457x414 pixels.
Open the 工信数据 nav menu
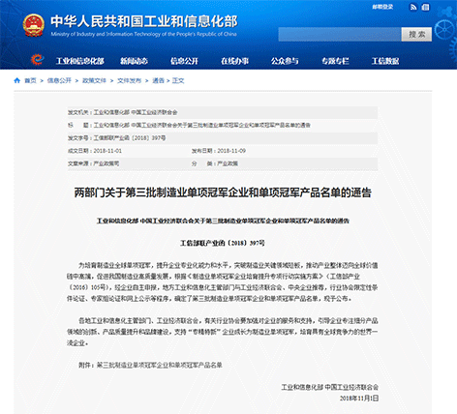click(x=385, y=61)
